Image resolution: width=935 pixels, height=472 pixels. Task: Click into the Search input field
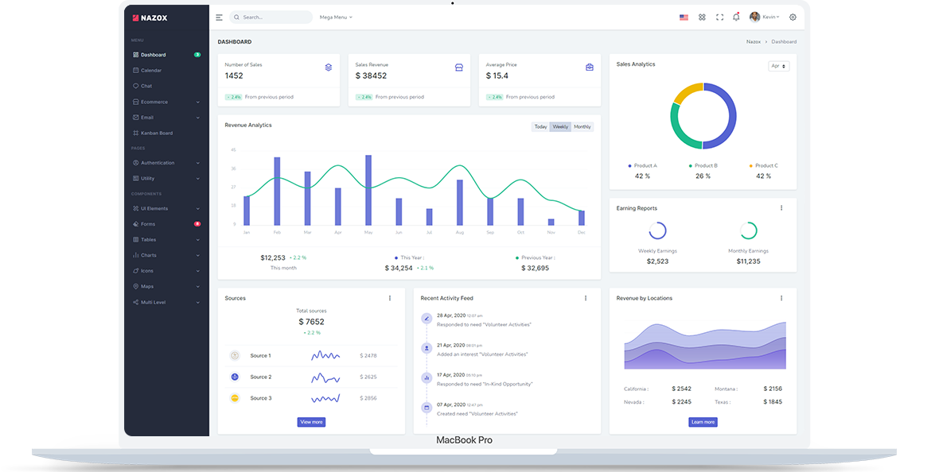[x=275, y=17]
